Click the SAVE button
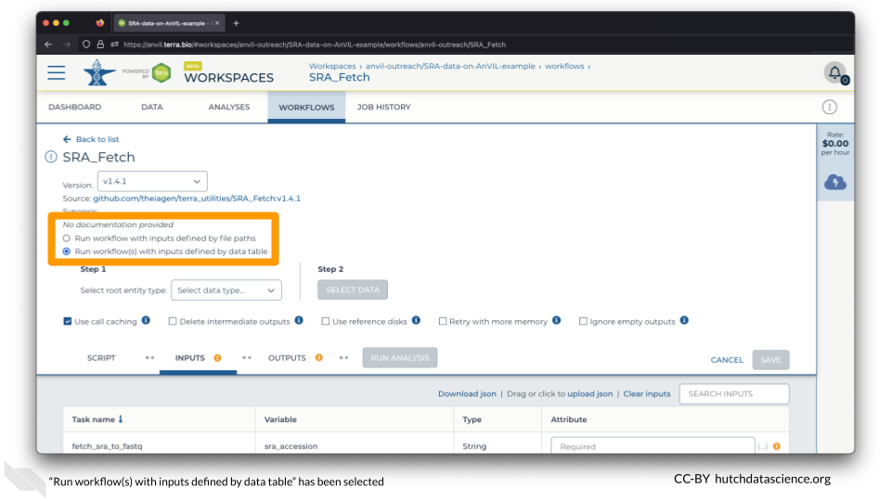This screenshot has width=891, height=501. [x=770, y=360]
